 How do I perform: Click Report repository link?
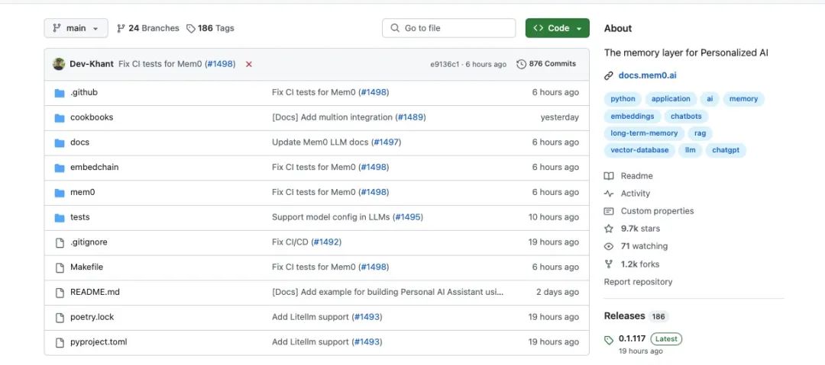[x=638, y=282]
